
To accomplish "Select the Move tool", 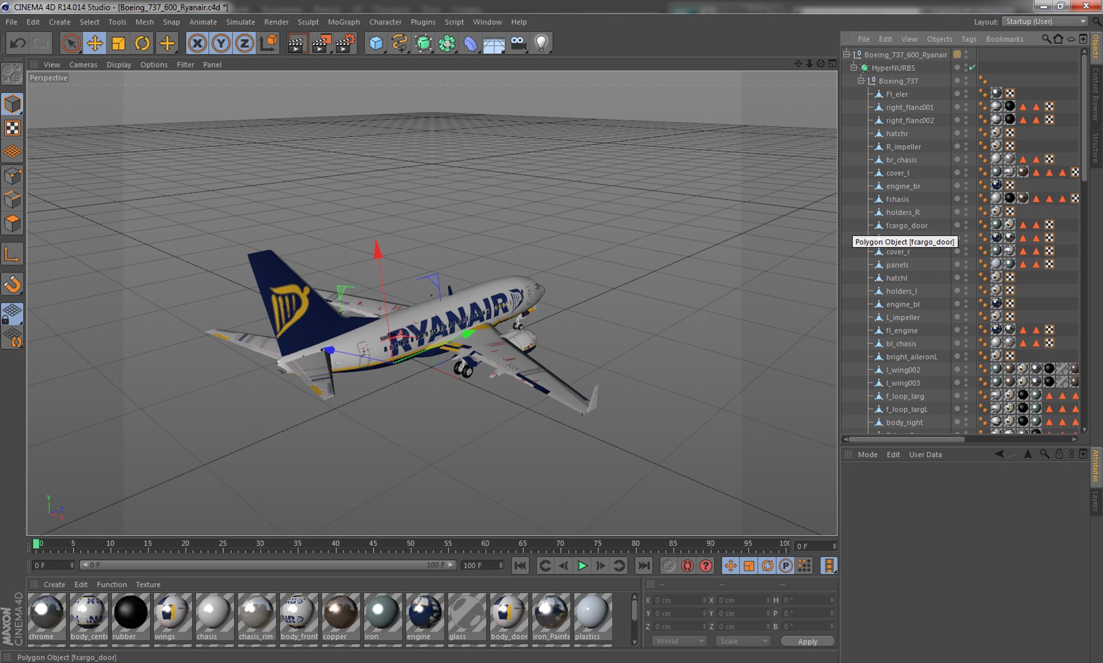I will click(95, 43).
